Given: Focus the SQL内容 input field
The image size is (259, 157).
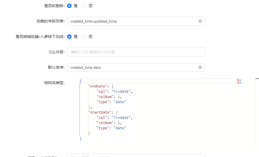Looking at the screenshot, I should (136, 52).
